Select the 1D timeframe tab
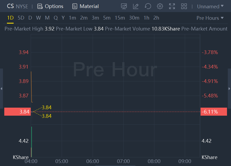The height and width of the screenshot is (166, 231). (x=10, y=18)
